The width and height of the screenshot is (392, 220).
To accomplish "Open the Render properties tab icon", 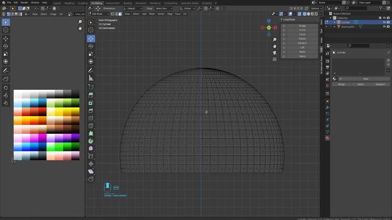I will coord(327,61).
